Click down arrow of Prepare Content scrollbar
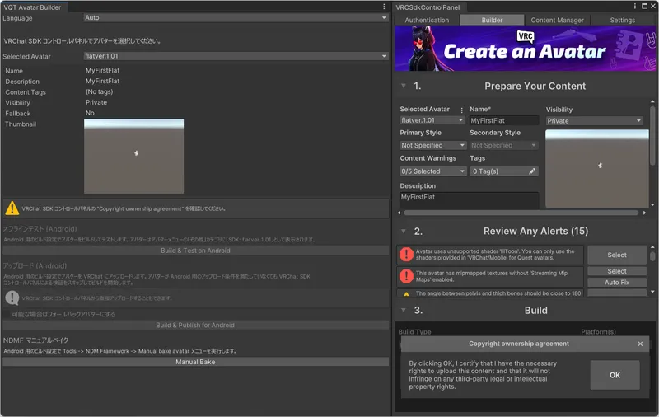The image size is (659, 417). tap(652, 204)
